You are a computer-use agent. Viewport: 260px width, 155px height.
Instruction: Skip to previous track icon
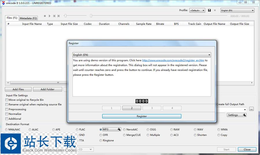click(x=54, y=16)
